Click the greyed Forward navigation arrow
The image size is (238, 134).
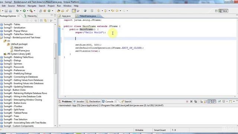click(x=124, y=11)
